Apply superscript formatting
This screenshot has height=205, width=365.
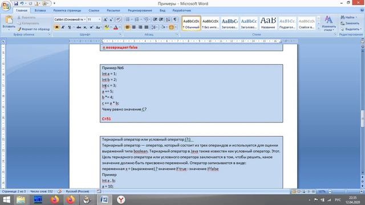click(91, 27)
